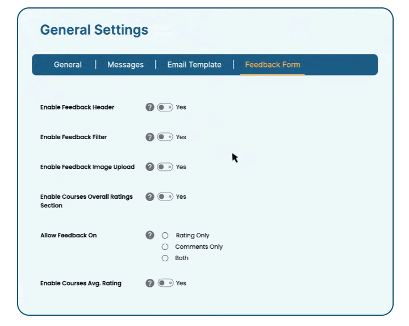Toggle the Enable Feedback Header switch
409x326 pixels.
165,107
